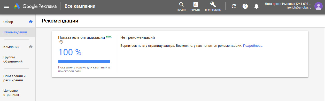
Task: Click the help icon under Показатель оптимизации
Action: pos(61,42)
